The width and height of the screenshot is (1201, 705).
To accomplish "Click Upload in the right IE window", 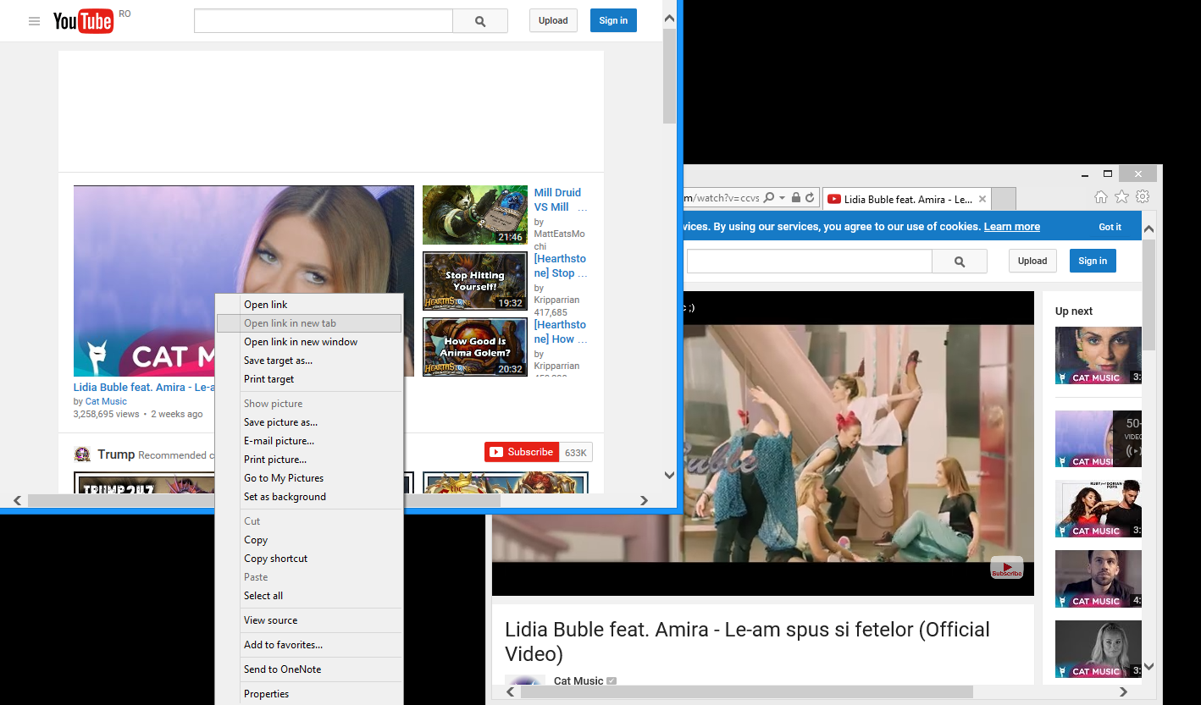I will click(x=1032, y=261).
